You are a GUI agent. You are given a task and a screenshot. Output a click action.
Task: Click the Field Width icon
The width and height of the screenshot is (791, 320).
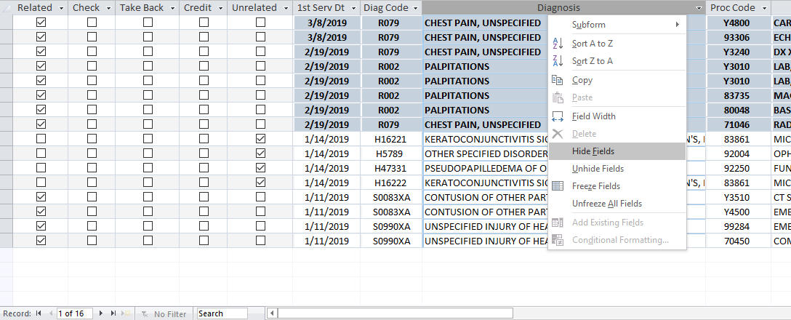point(558,116)
